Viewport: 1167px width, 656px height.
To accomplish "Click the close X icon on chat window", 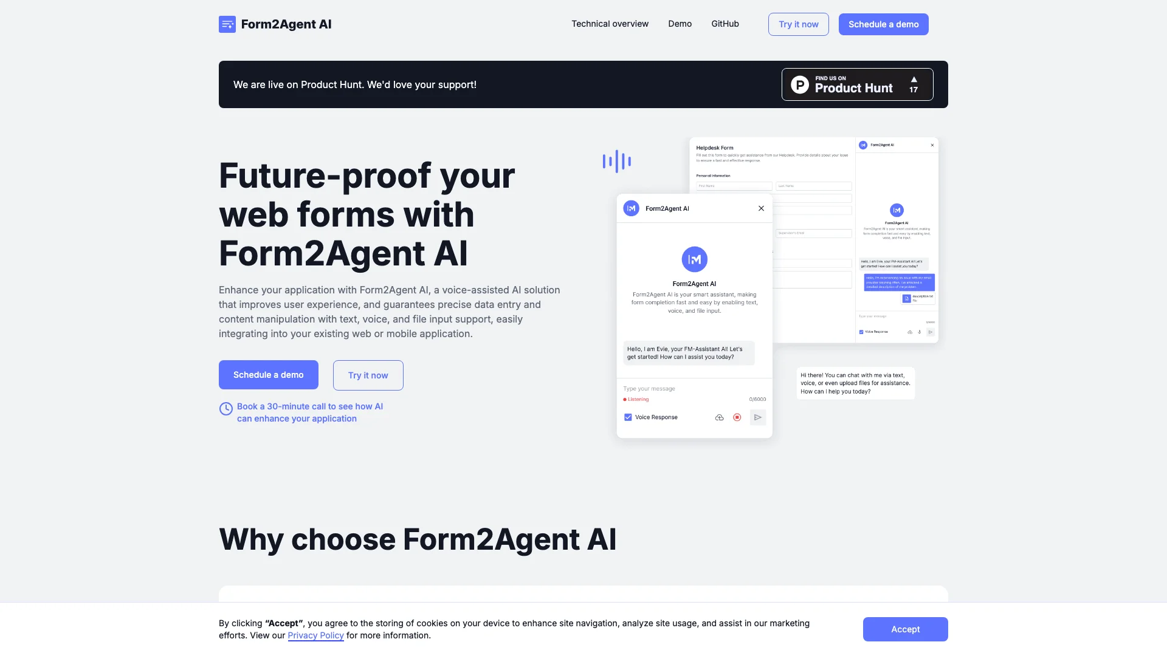I will coord(760,208).
